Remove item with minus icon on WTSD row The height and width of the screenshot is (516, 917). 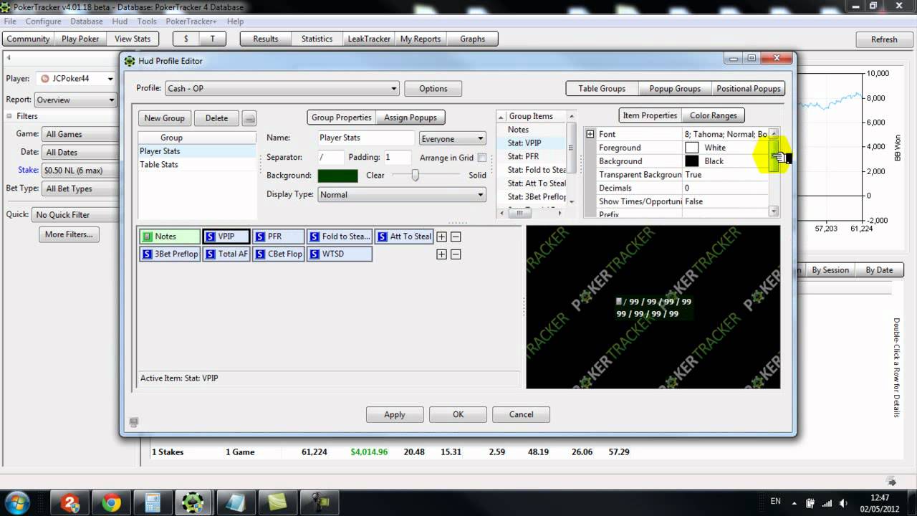coord(456,254)
